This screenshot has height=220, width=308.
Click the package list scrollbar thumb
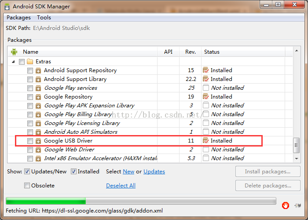(x=296, y=145)
